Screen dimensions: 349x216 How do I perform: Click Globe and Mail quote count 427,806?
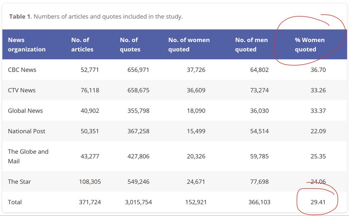(x=138, y=156)
